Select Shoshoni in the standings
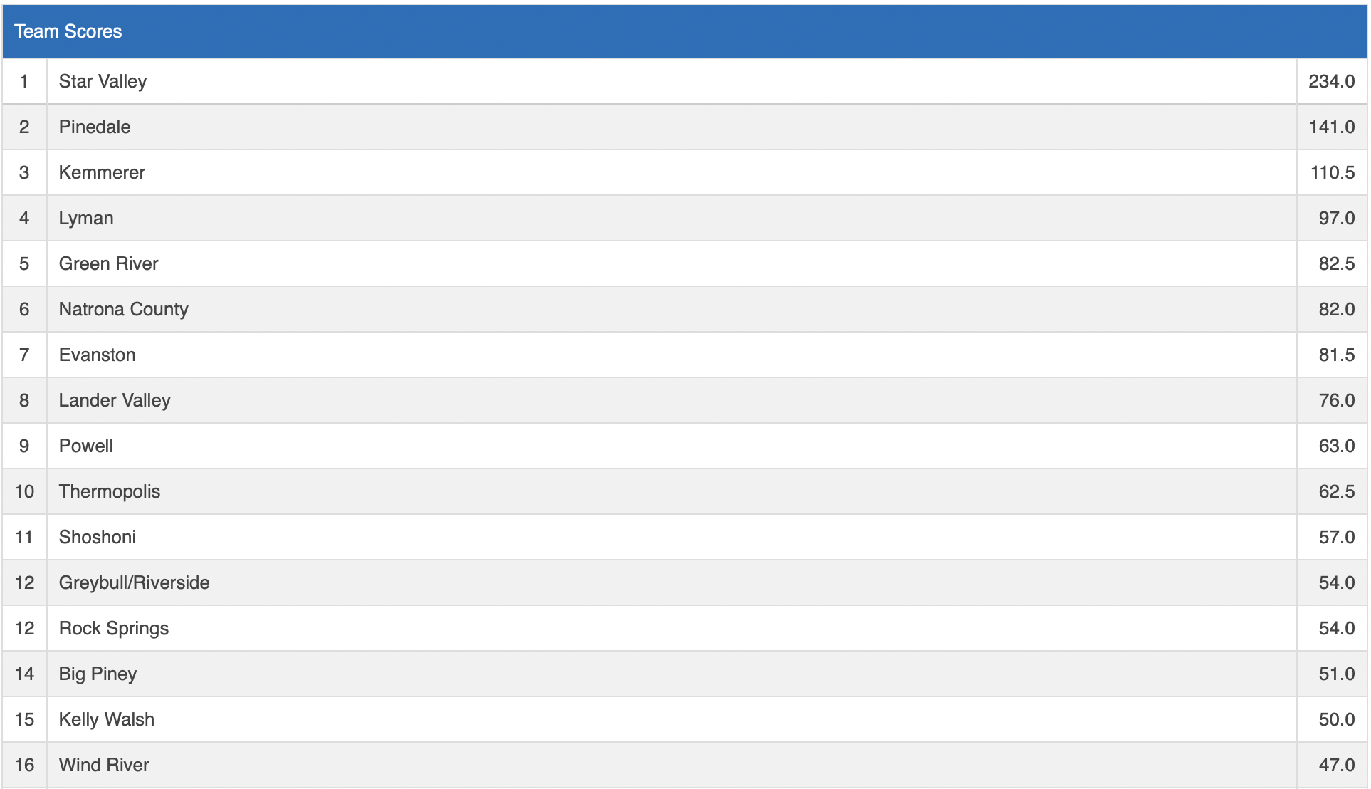The width and height of the screenshot is (1371, 789). tap(97, 537)
